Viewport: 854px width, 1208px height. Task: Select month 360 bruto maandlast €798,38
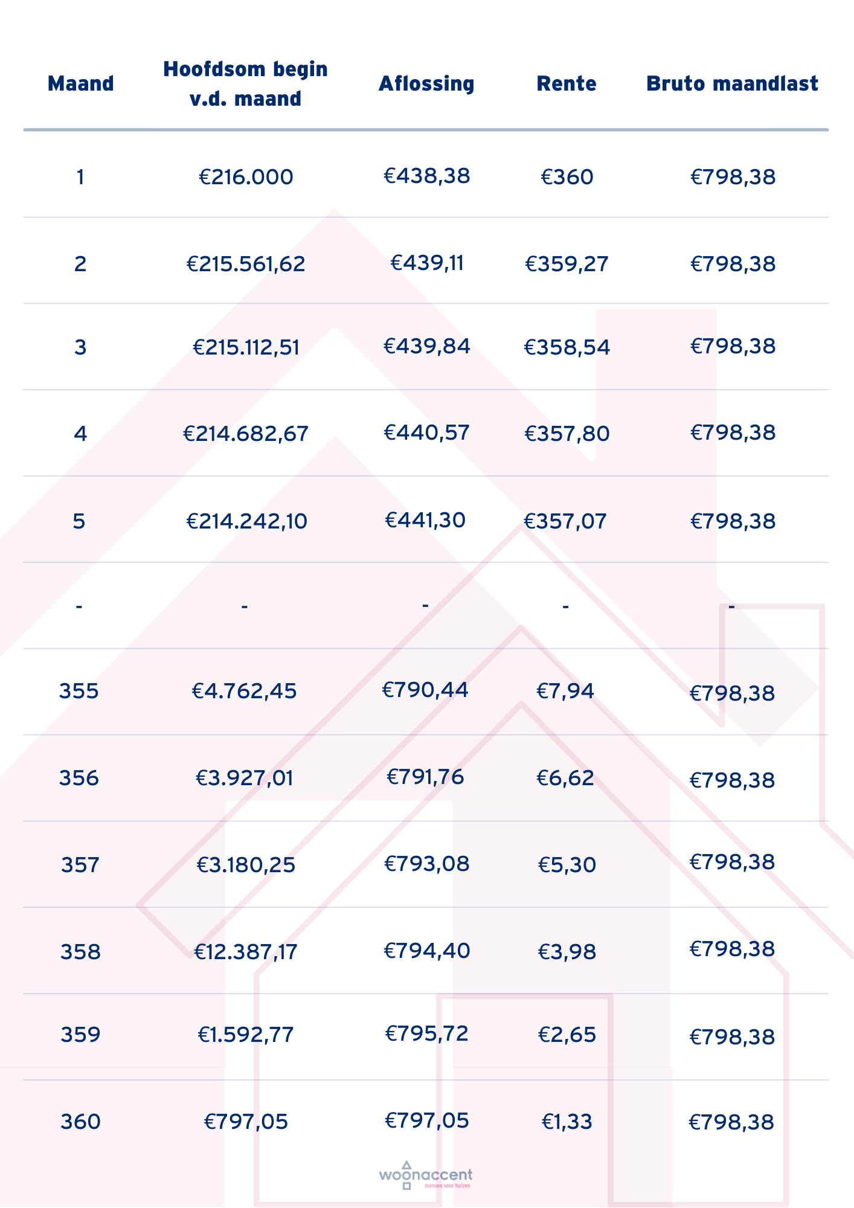(731, 1122)
